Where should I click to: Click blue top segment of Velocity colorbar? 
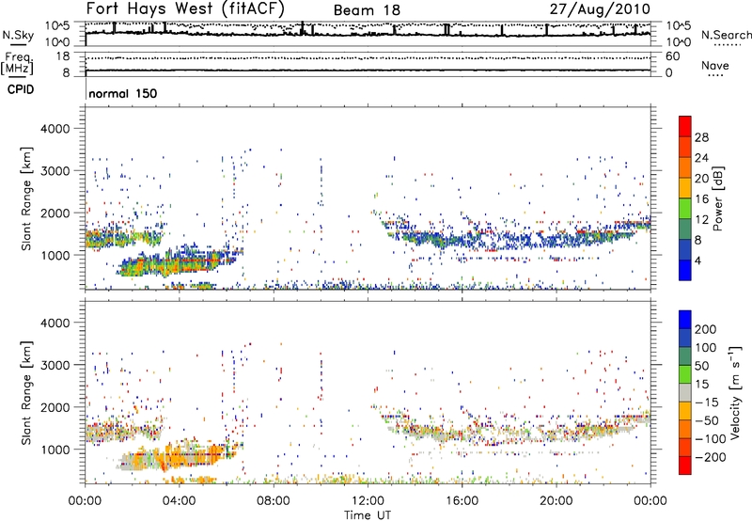pyautogui.click(x=685, y=320)
